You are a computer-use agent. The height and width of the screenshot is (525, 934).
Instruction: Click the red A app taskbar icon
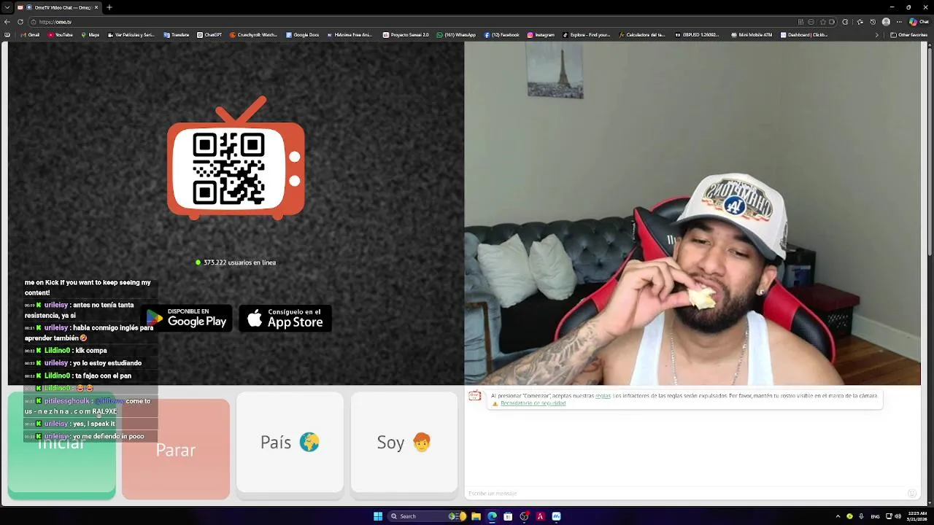click(540, 516)
